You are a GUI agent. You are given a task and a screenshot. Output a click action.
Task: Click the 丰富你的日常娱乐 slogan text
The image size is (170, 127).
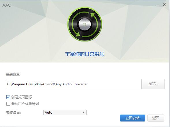85,54
